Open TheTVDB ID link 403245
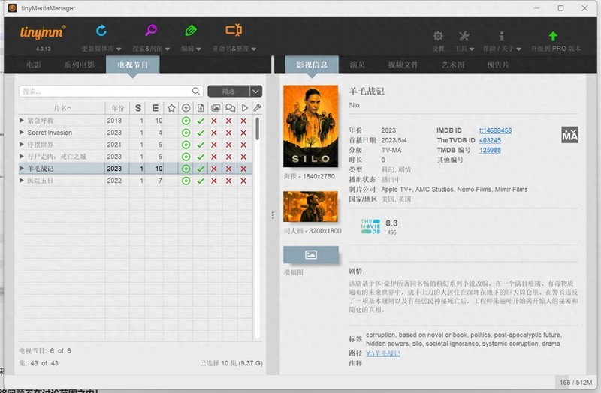 tap(490, 140)
